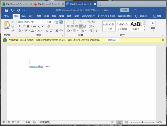Click the Increase Indent icon
167x126 pixels.
click(93, 22)
